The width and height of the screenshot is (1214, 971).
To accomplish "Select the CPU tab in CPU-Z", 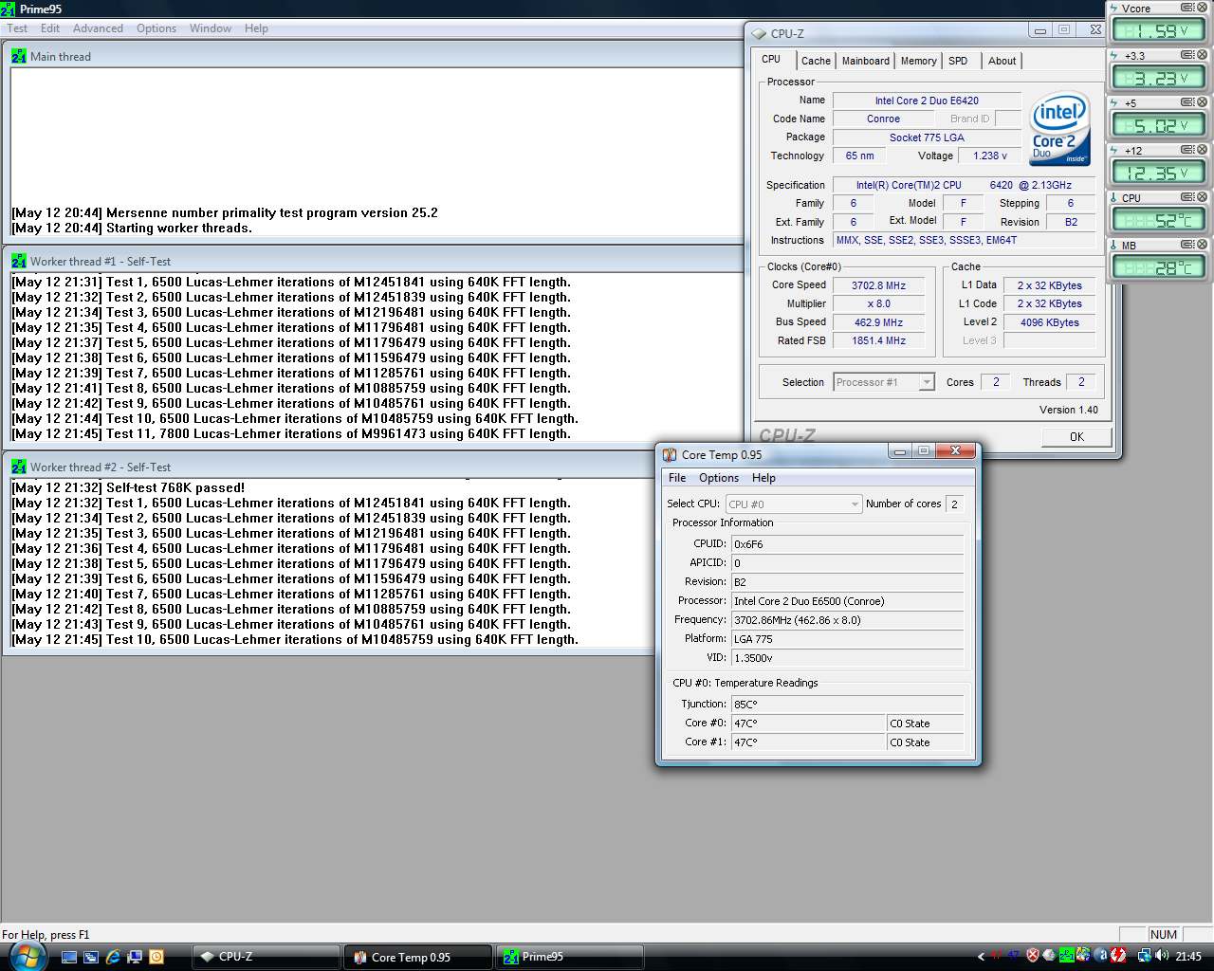I will click(772, 59).
